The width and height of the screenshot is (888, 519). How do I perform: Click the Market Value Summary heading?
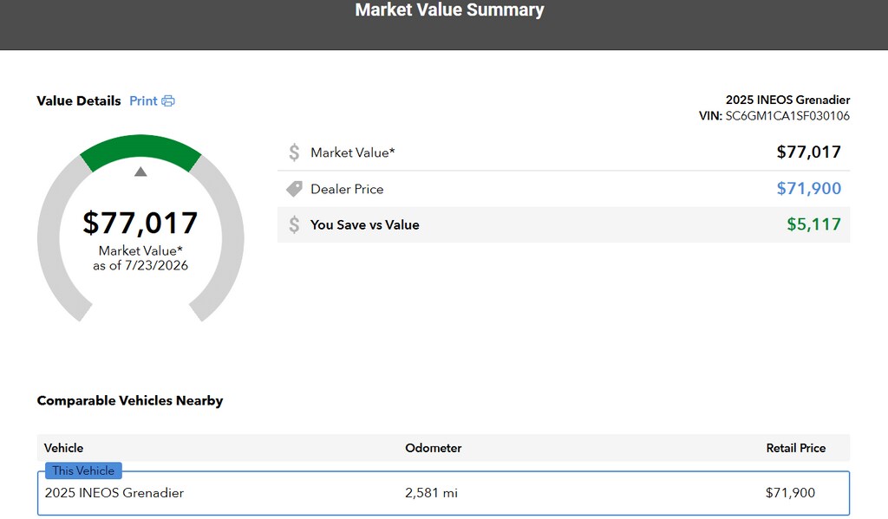pos(450,10)
